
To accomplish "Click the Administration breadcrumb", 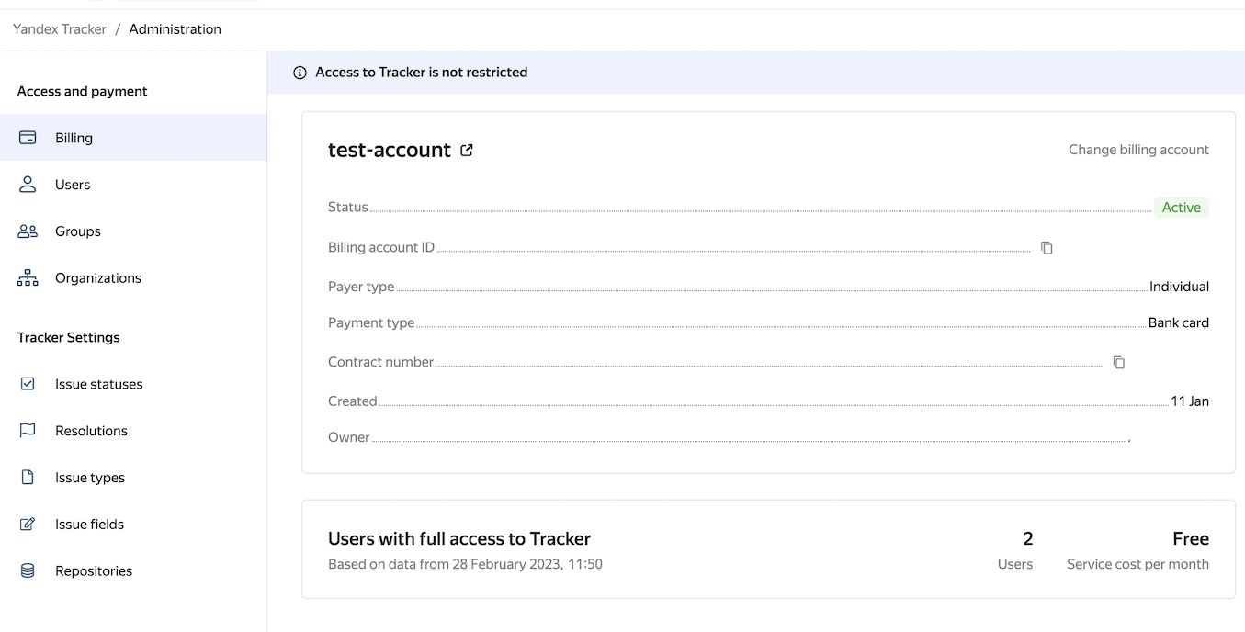I will click(175, 29).
